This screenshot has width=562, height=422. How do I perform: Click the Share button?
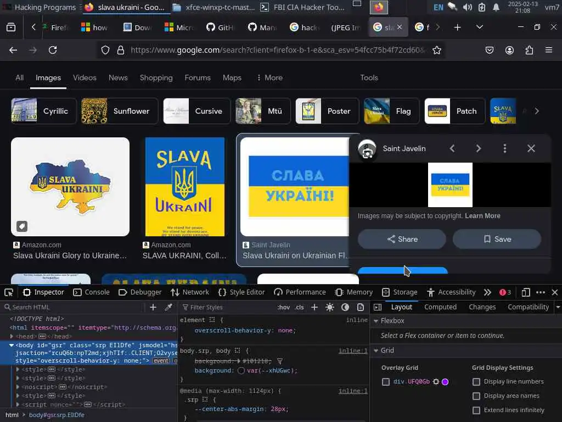402,240
